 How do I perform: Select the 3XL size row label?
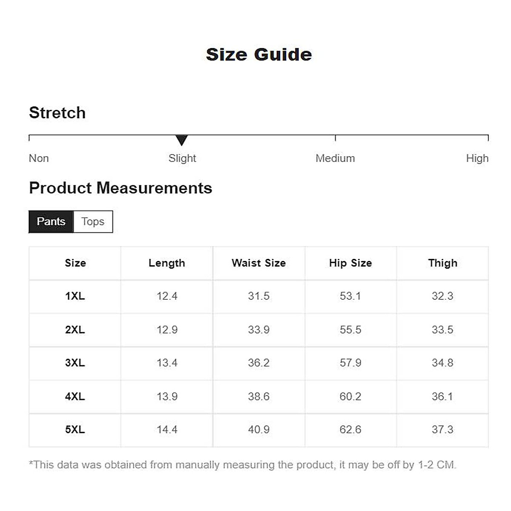tap(75, 363)
